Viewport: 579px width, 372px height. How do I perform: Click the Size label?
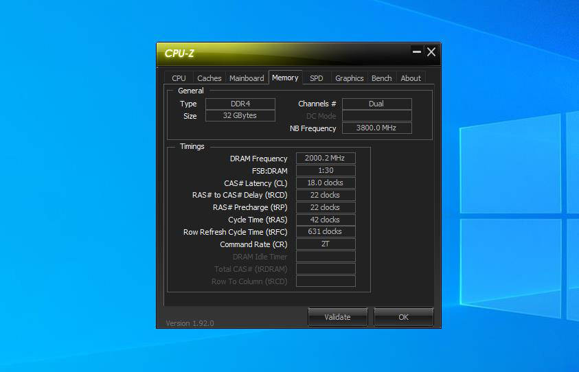190,116
